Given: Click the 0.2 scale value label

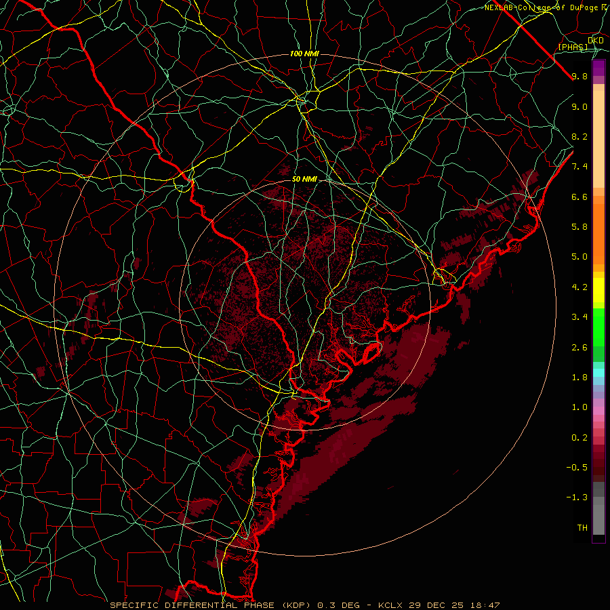Looking at the screenshot, I should pyautogui.click(x=579, y=437).
